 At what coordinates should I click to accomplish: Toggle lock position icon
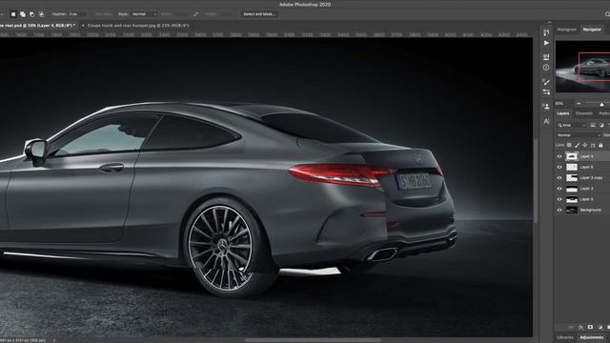[x=584, y=145]
